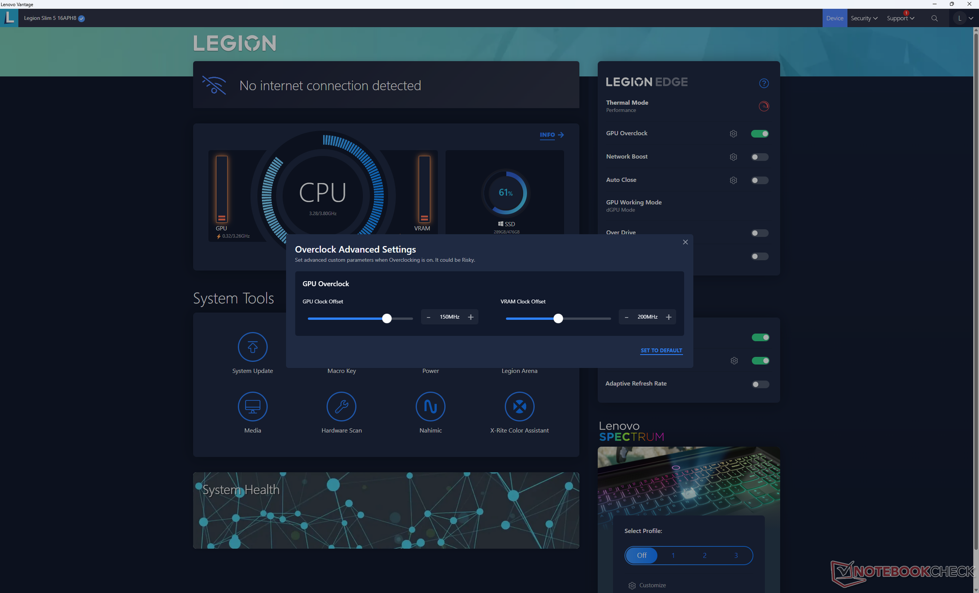979x593 pixels.
Task: Expand the Security dropdown menu
Action: click(x=864, y=18)
